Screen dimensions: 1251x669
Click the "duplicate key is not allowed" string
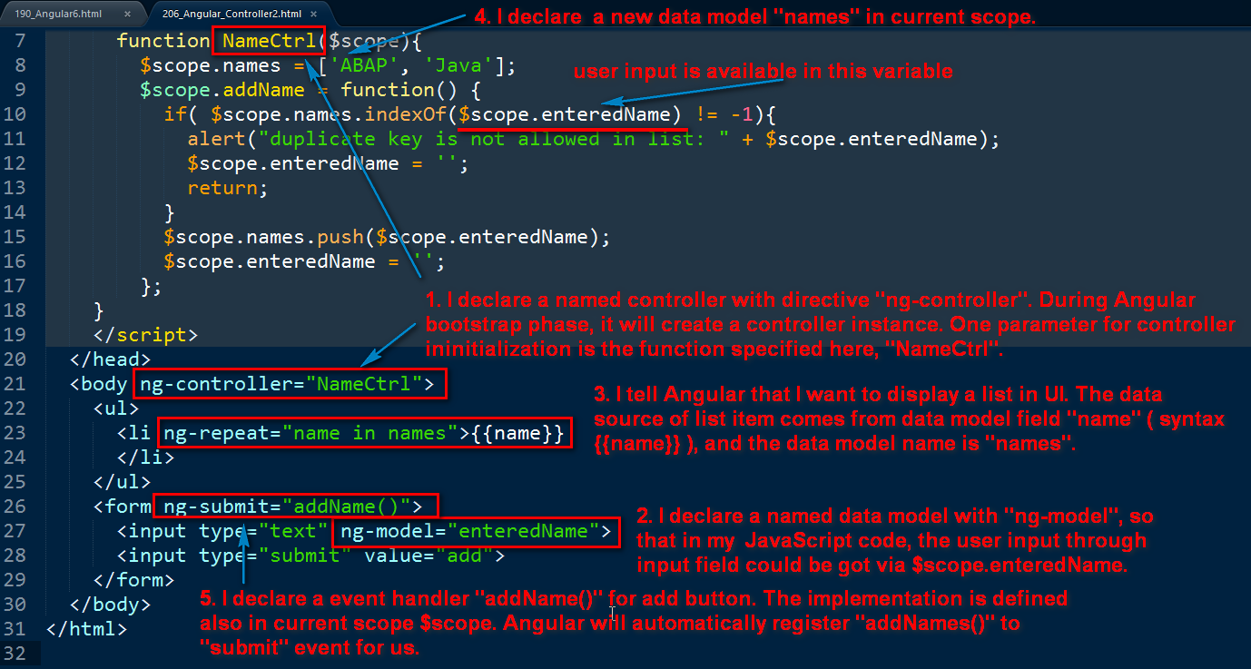tap(494, 139)
